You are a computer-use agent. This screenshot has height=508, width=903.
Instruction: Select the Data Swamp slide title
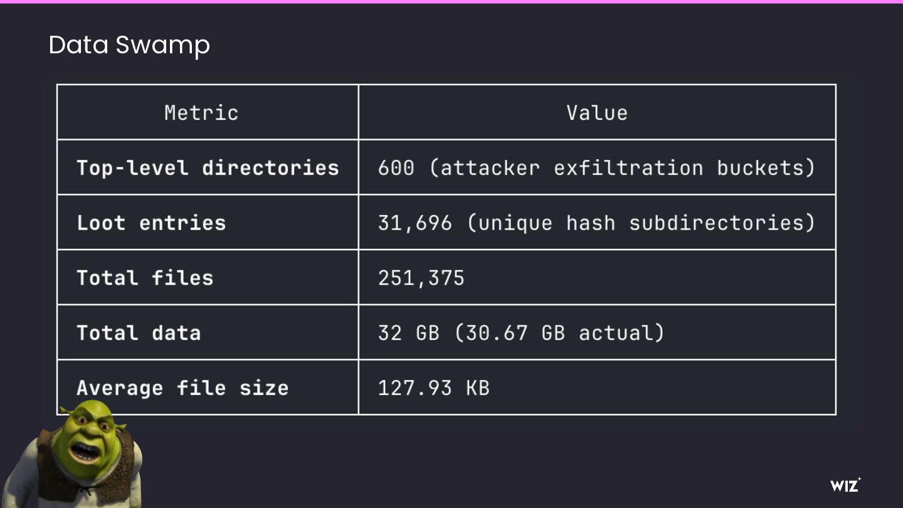(129, 45)
